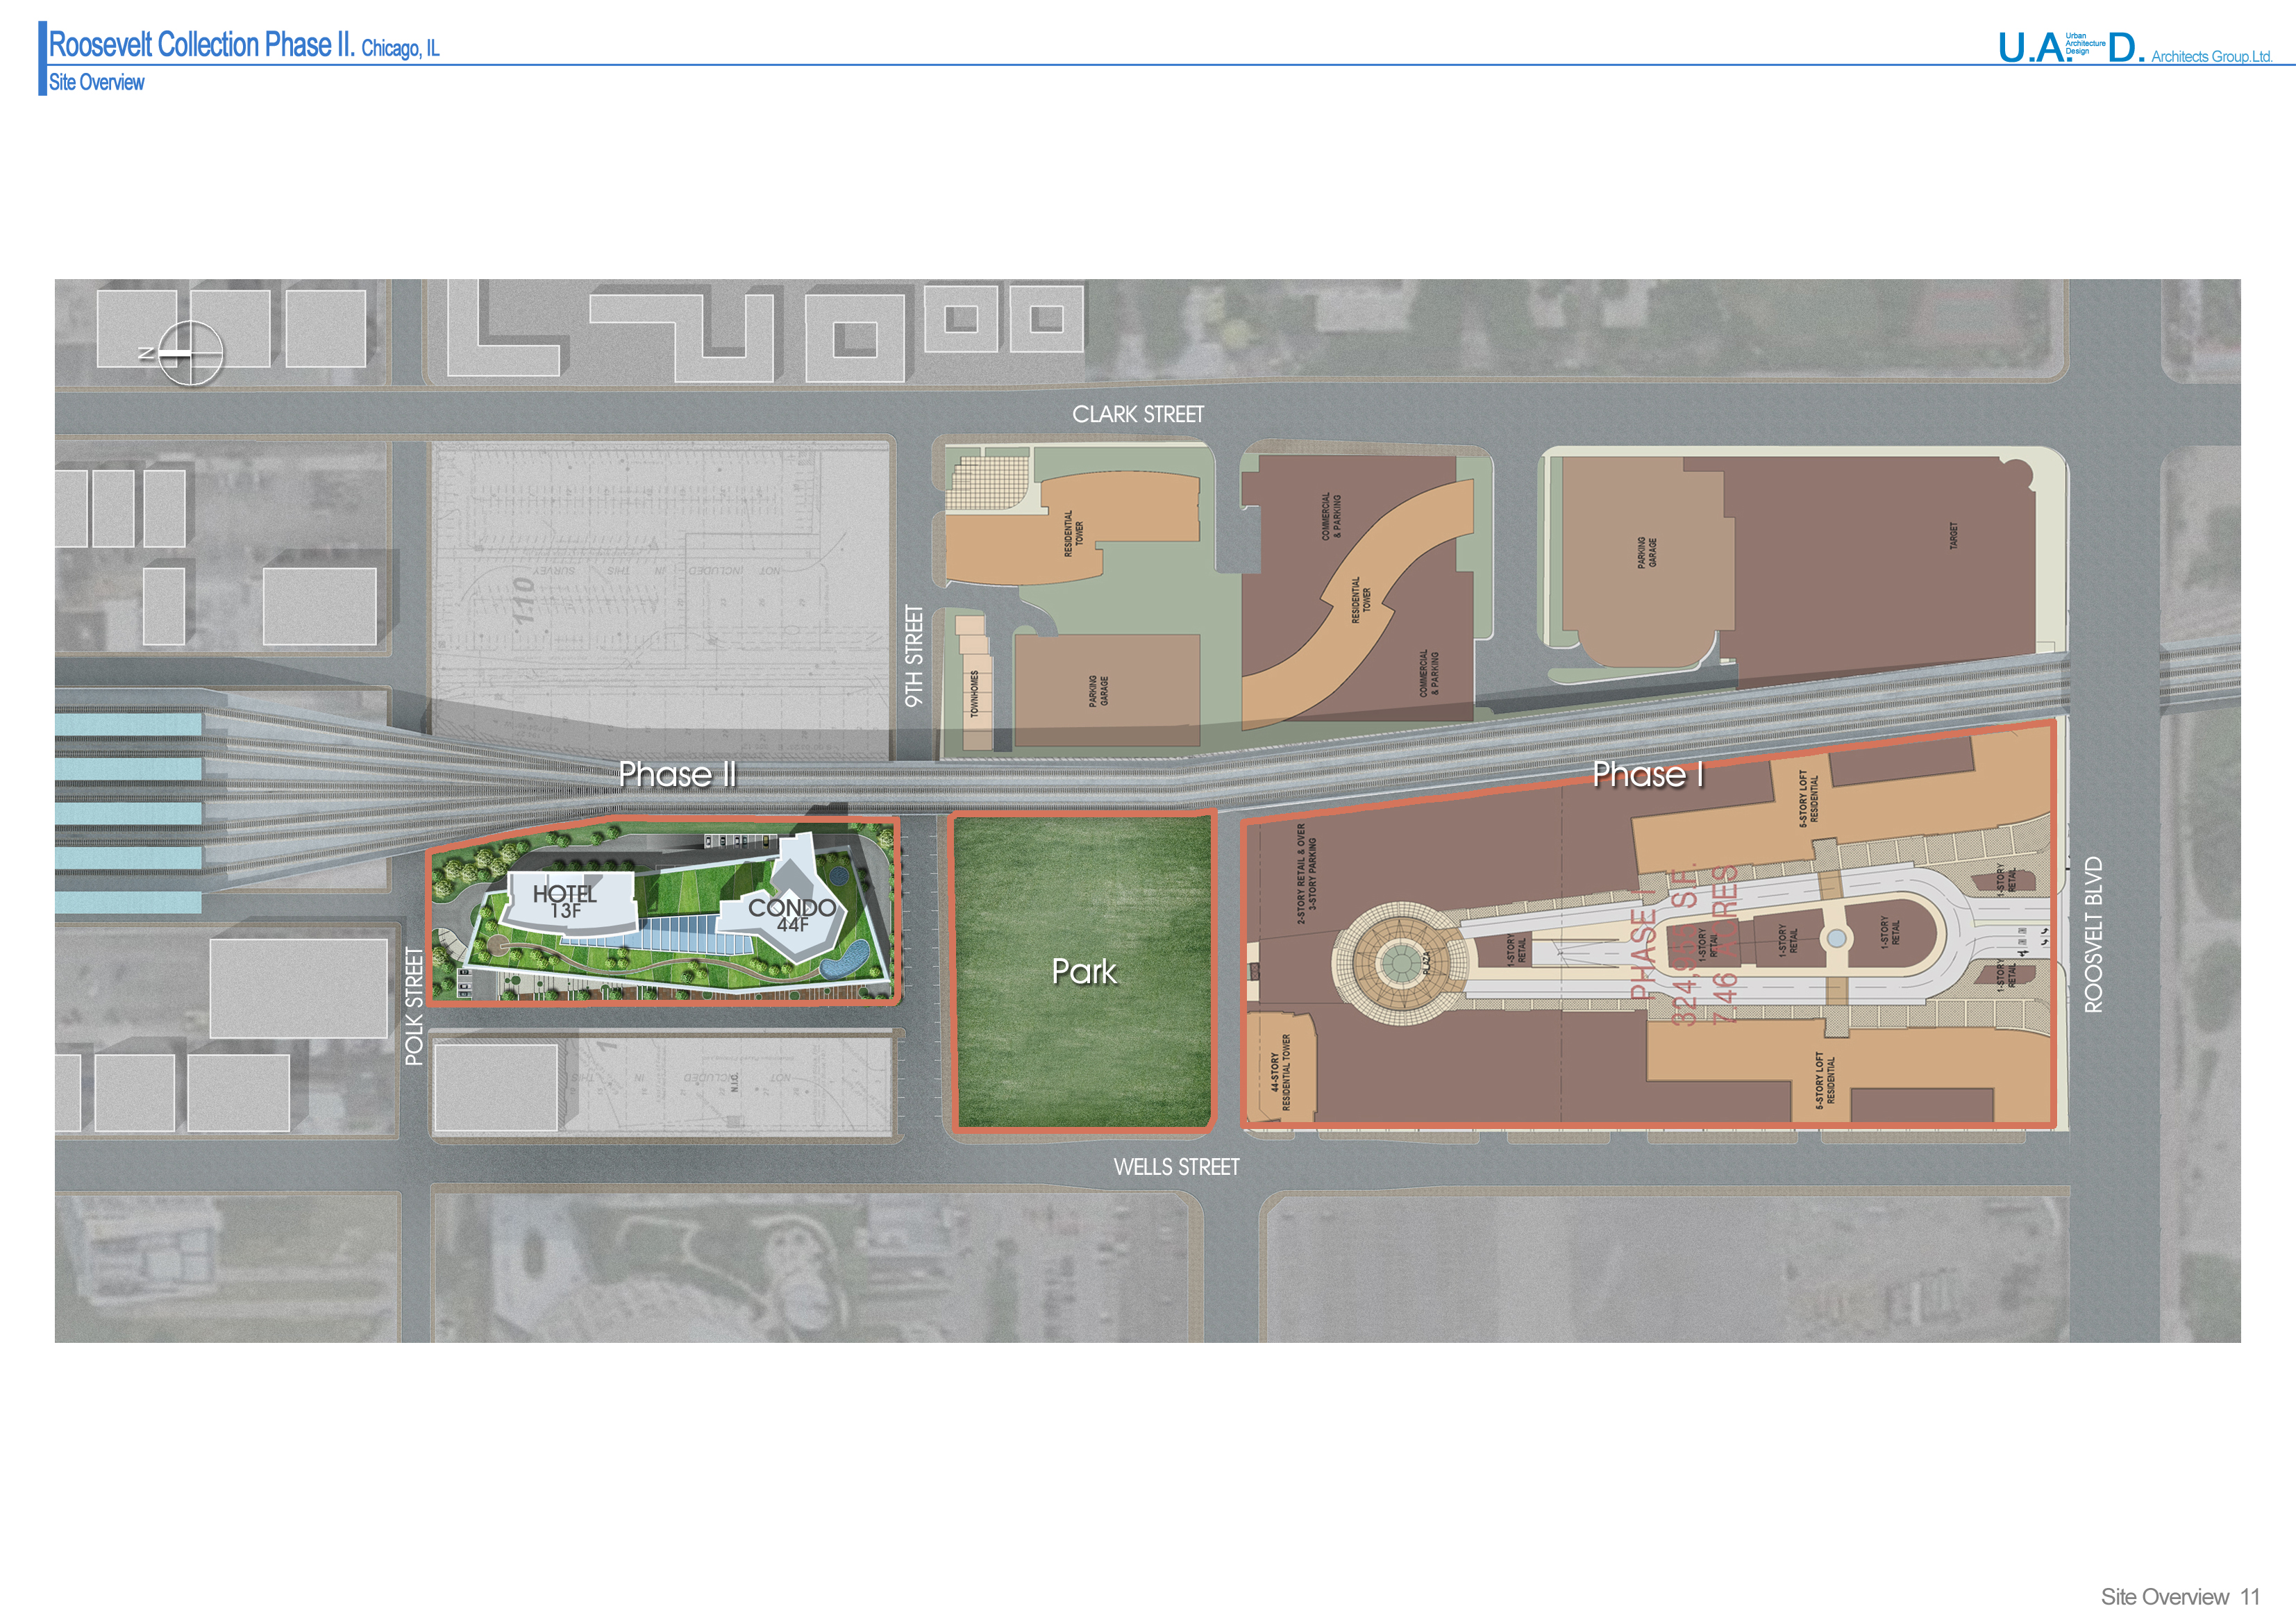Image resolution: width=2296 pixels, height=1622 pixels.
Task: Click the 'CONDO 44F' building label
Action: click(792, 915)
